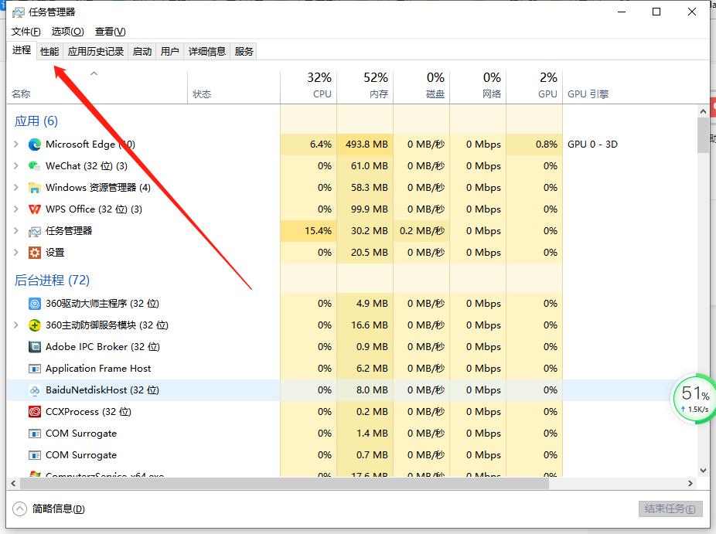Click the Windows 资源管理器 folder icon
The height and width of the screenshot is (534, 716).
tap(34, 188)
